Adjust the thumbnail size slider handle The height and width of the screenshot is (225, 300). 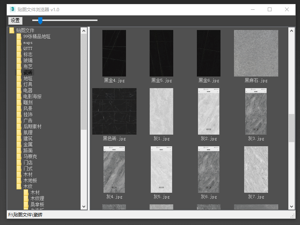40,20
